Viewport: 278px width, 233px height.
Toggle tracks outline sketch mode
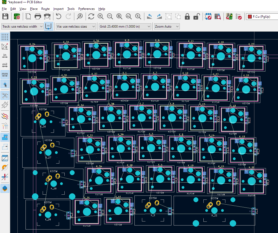(5, 177)
